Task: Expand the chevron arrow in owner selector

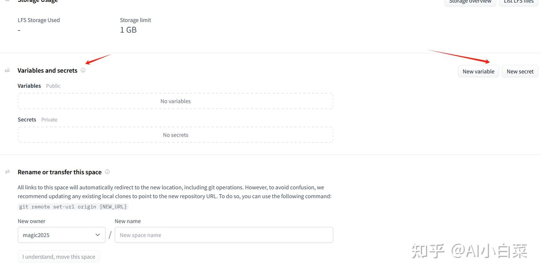Action: [98, 235]
